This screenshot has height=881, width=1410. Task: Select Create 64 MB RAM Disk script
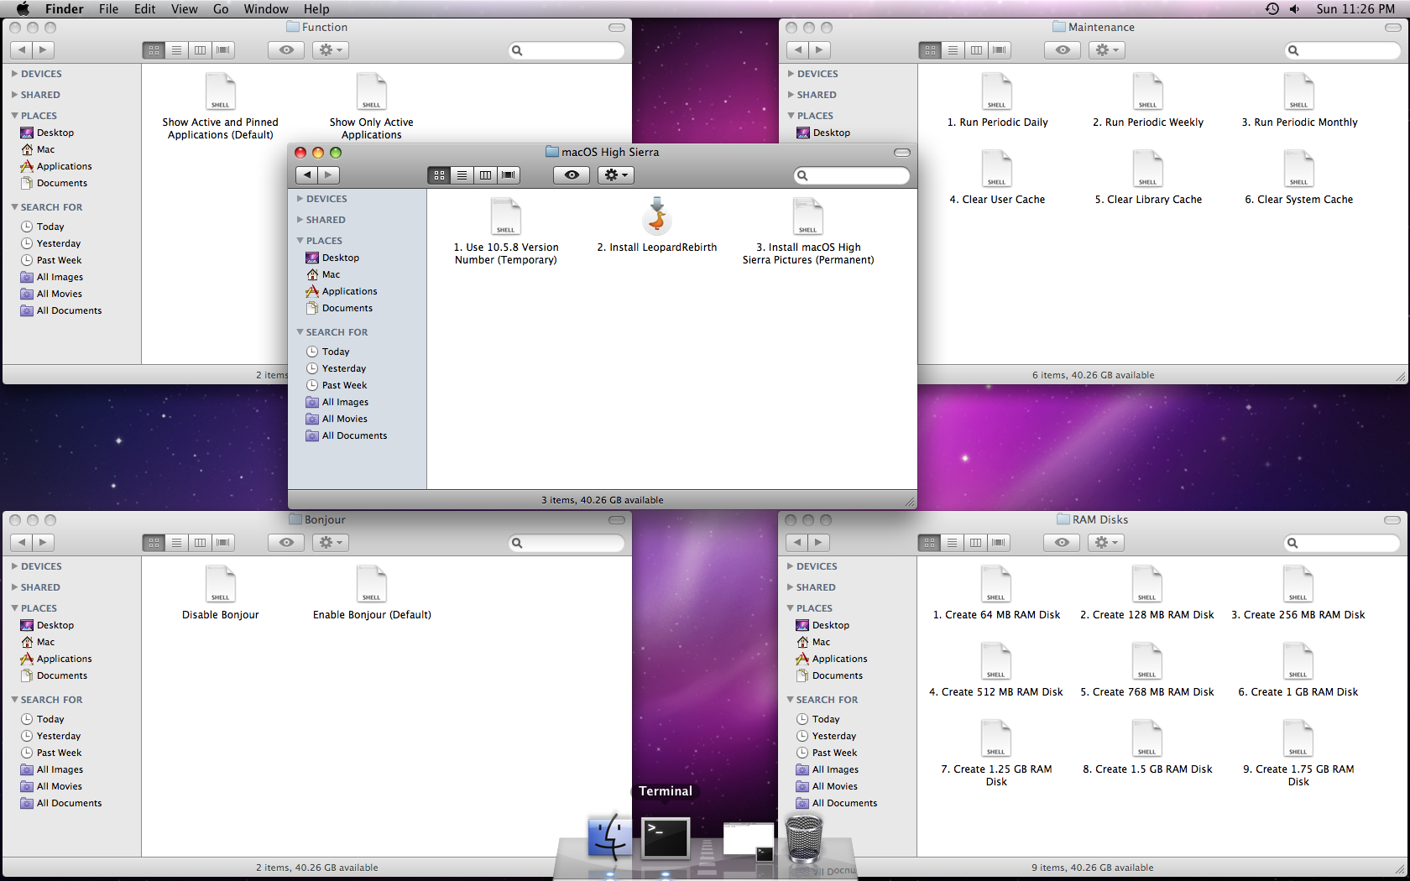pyautogui.click(x=996, y=584)
